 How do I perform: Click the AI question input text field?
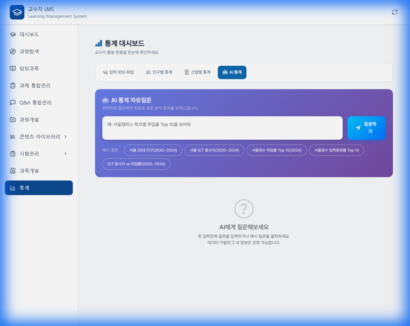click(x=222, y=128)
